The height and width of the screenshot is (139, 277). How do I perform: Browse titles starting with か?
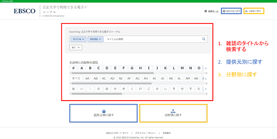115,89
